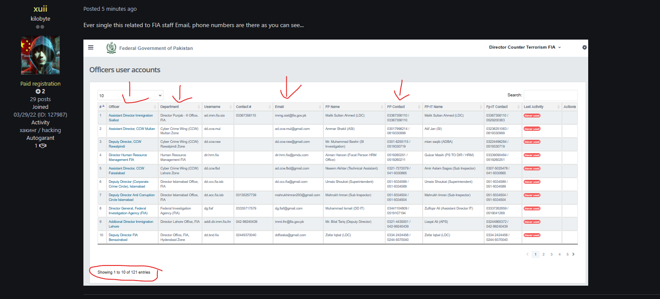Open the hamburger menu beside the government logo
The height and width of the screenshot is (299, 660).
(91, 47)
